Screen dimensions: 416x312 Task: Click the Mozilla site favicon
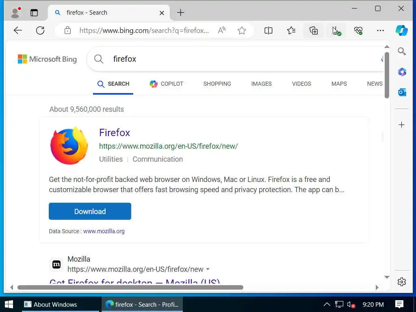coord(56,264)
